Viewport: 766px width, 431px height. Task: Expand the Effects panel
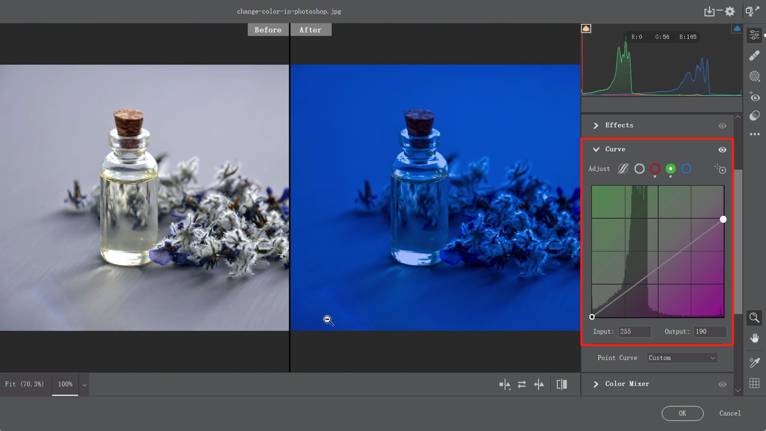pos(596,126)
